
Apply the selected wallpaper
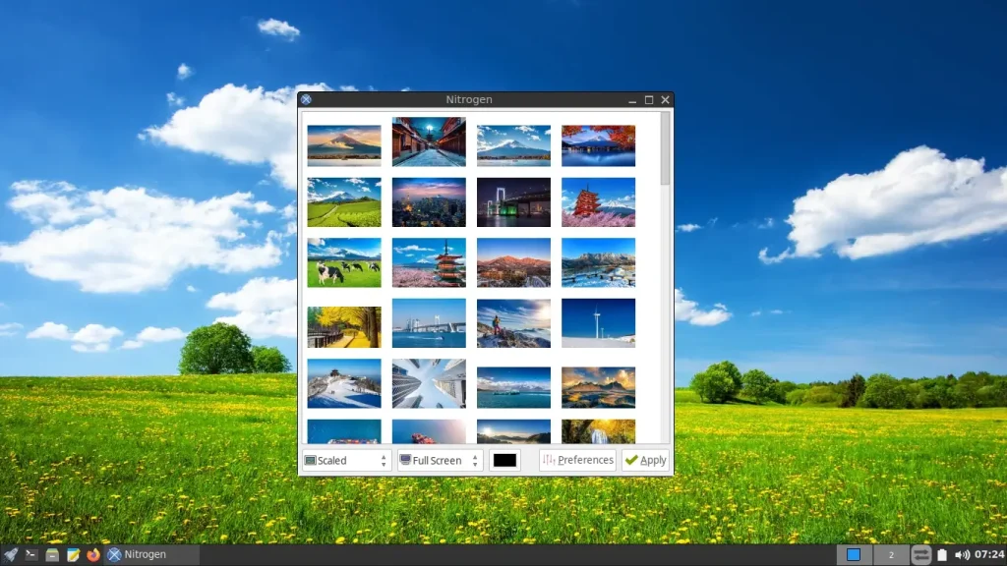coord(645,460)
